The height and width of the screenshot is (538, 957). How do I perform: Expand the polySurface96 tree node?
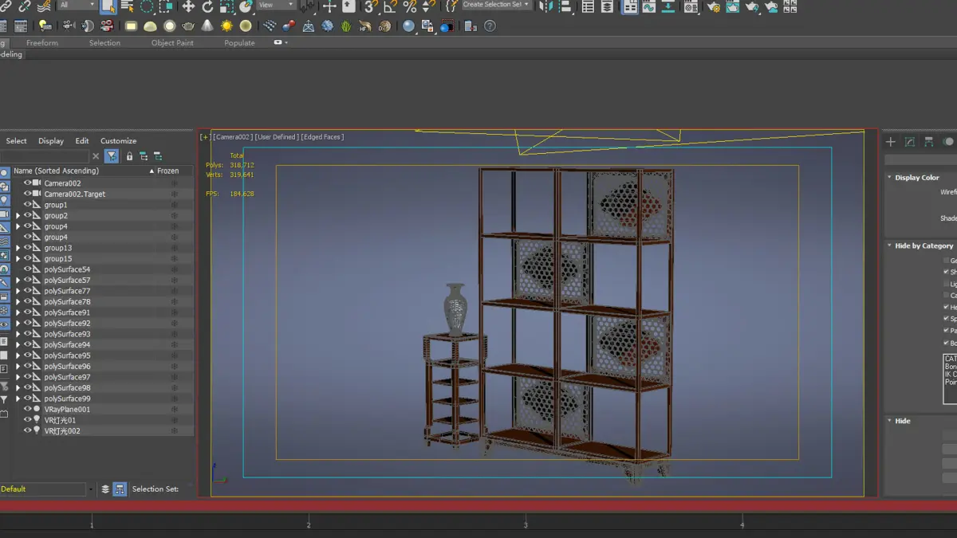18,367
